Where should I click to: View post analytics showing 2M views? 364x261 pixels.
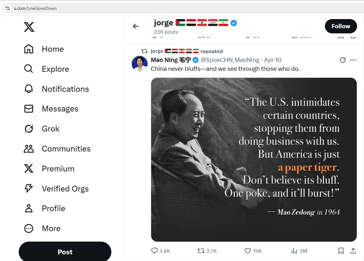[294, 251]
